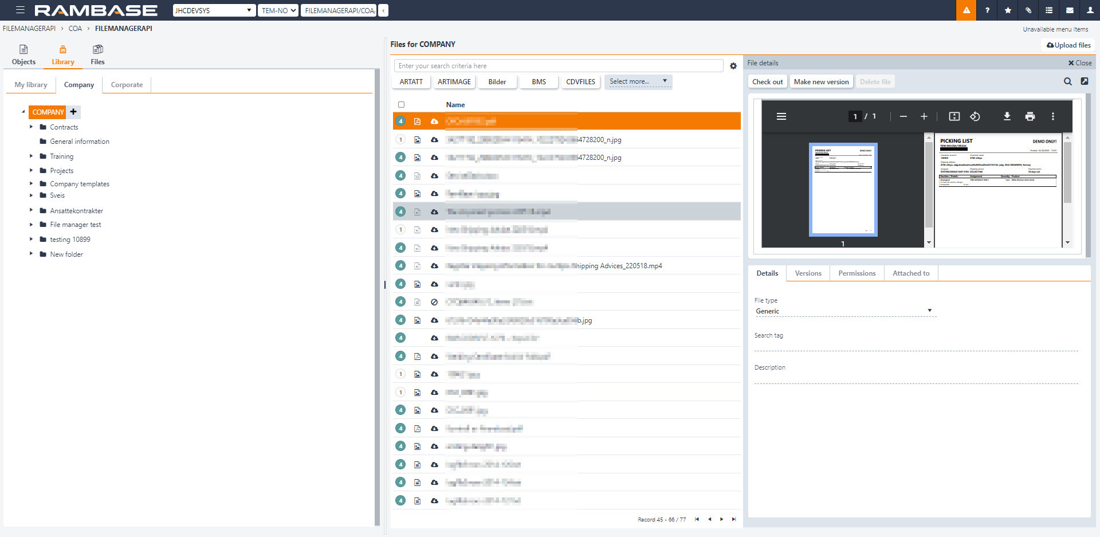Switch to the Versions tab
The width and height of the screenshot is (1100, 537).
tap(808, 273)
